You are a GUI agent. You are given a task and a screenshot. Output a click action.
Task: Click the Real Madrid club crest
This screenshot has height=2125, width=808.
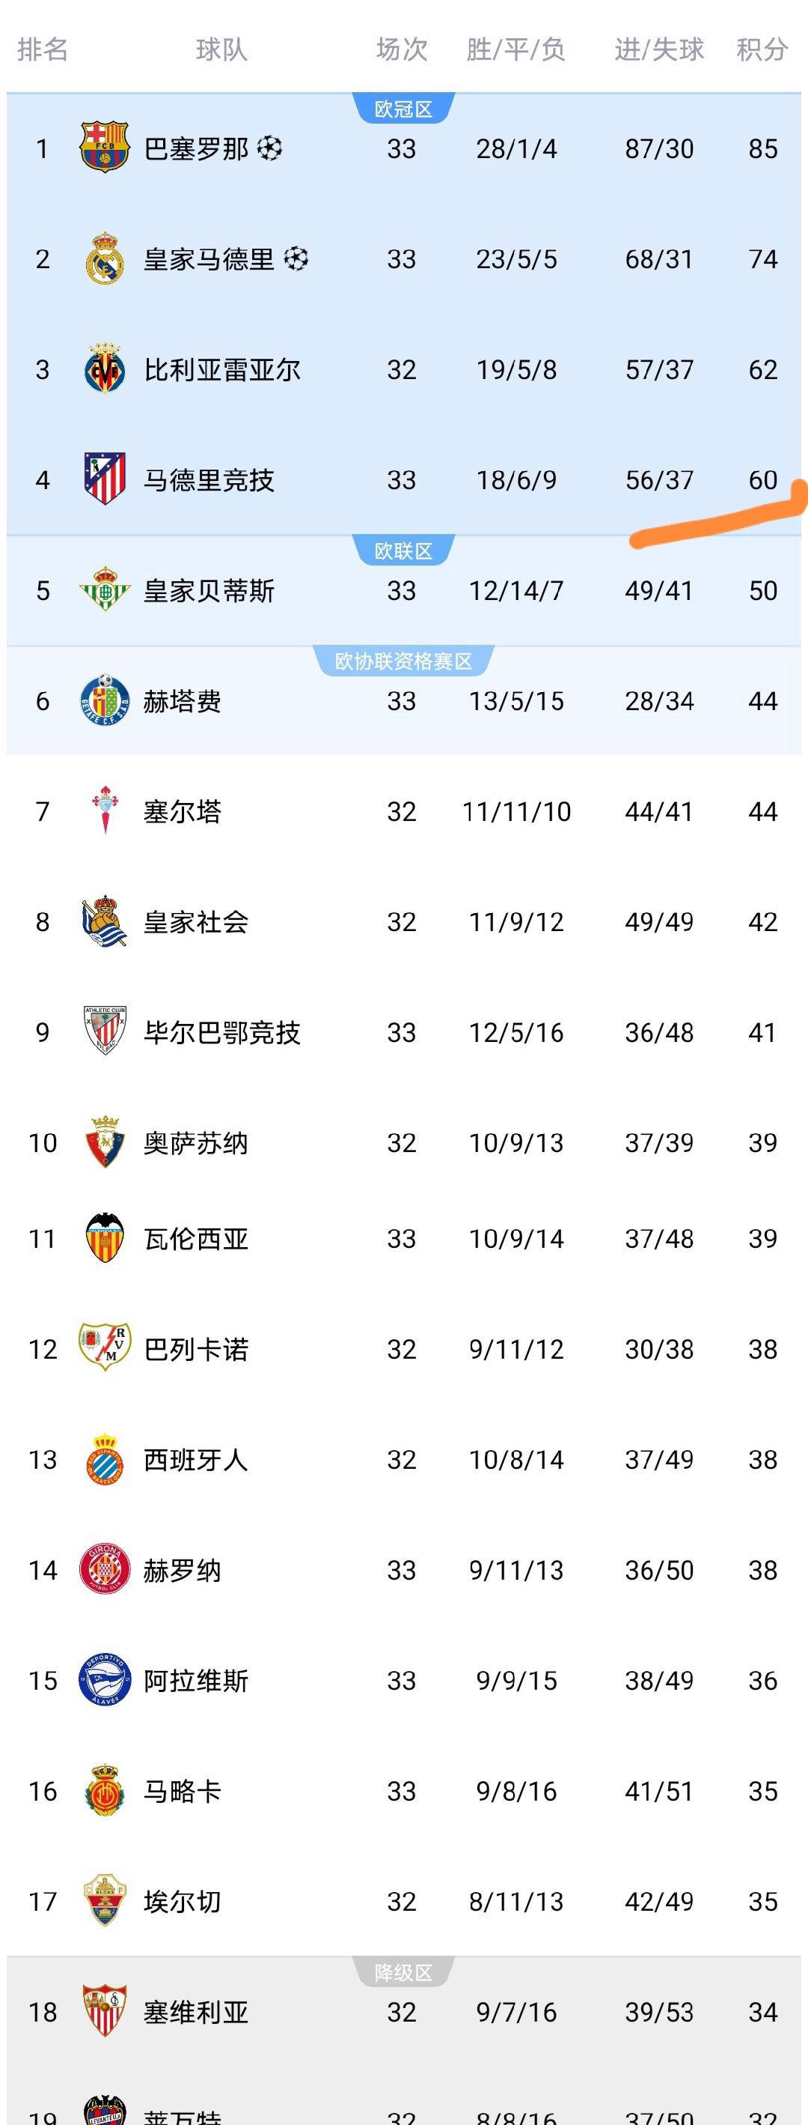(105, 259)
